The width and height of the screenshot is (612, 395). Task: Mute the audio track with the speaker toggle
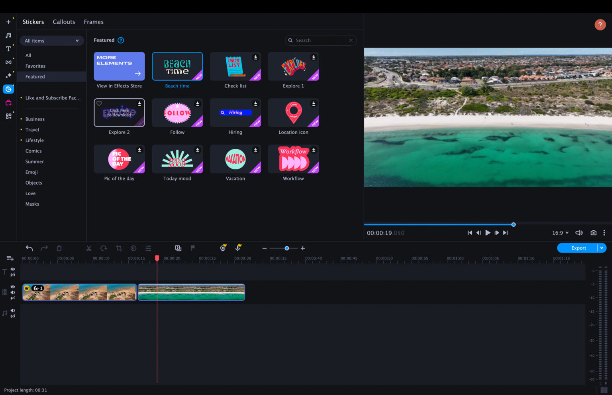point(12,310)
